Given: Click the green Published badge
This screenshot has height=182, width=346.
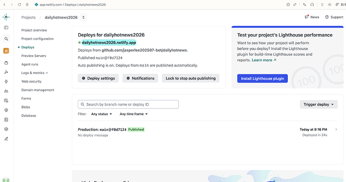Looking at the screenshot, I should pos(136,129).
